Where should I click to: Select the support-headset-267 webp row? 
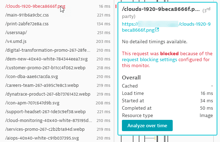click(58, 112)
